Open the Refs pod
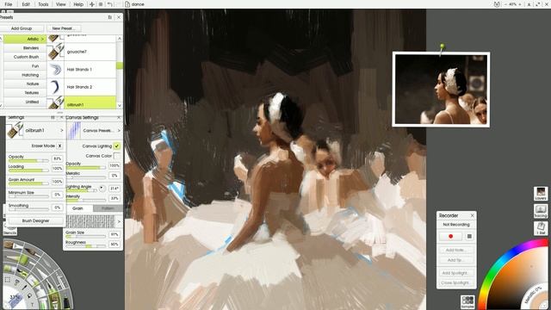The image size is (551, 310). click(541, 228)
